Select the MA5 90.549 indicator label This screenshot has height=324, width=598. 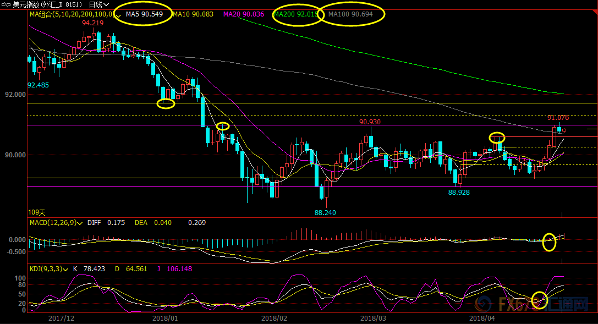(144, 14)
